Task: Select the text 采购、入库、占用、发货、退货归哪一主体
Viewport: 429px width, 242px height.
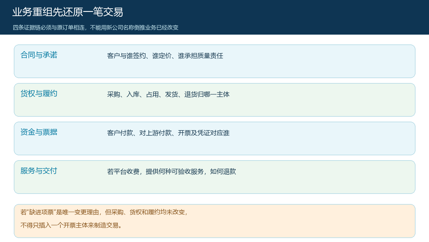Action: (168, 94)
